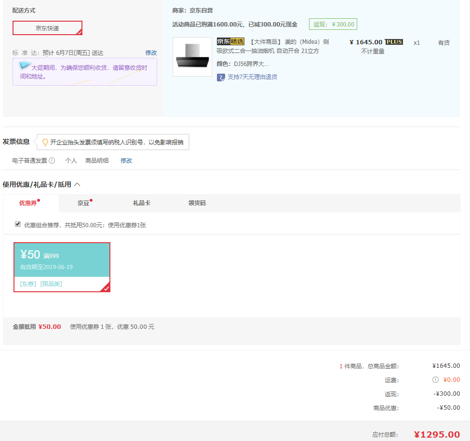Screen dimensions: 470x441
Task: Click the 不计重量 text under price
Action: 373,52
